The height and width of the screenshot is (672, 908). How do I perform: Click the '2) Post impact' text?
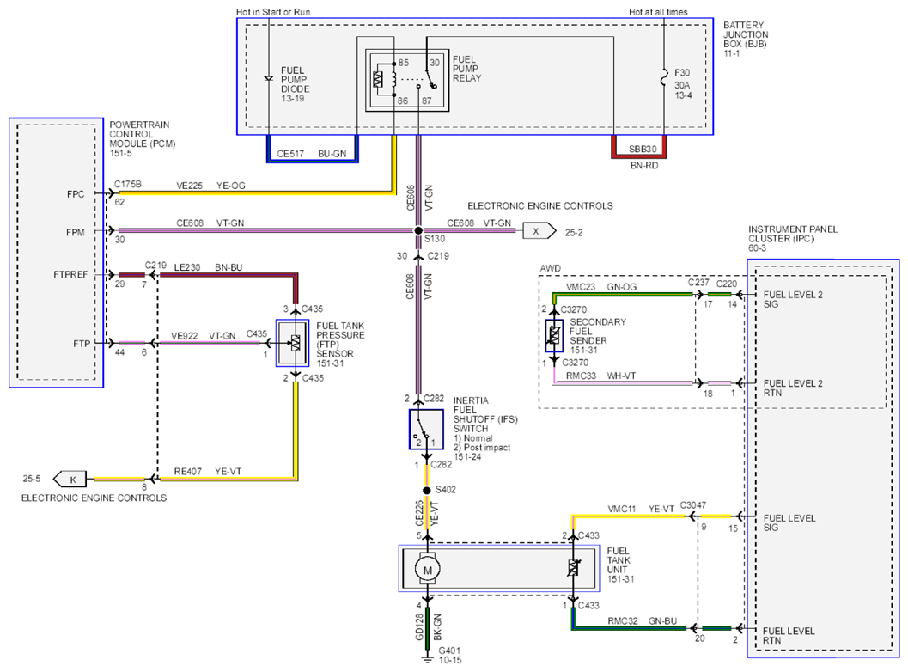click(482, 448)
